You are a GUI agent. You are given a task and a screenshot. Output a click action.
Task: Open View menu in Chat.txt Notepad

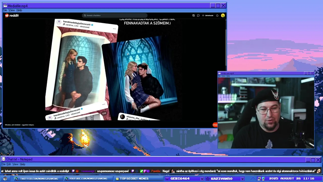pos(15,164)
